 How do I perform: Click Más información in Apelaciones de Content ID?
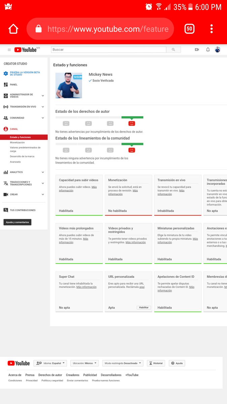click(176, 289)
